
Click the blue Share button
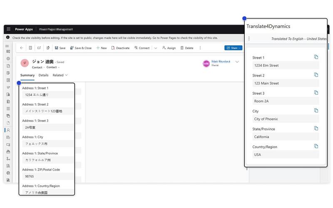(x=233, y=48)
